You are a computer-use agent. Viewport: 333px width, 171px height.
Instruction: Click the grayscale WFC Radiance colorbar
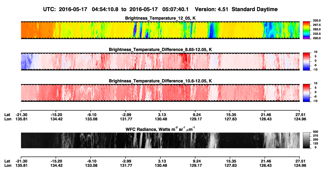pyautogui.click(x=306, y=140)
